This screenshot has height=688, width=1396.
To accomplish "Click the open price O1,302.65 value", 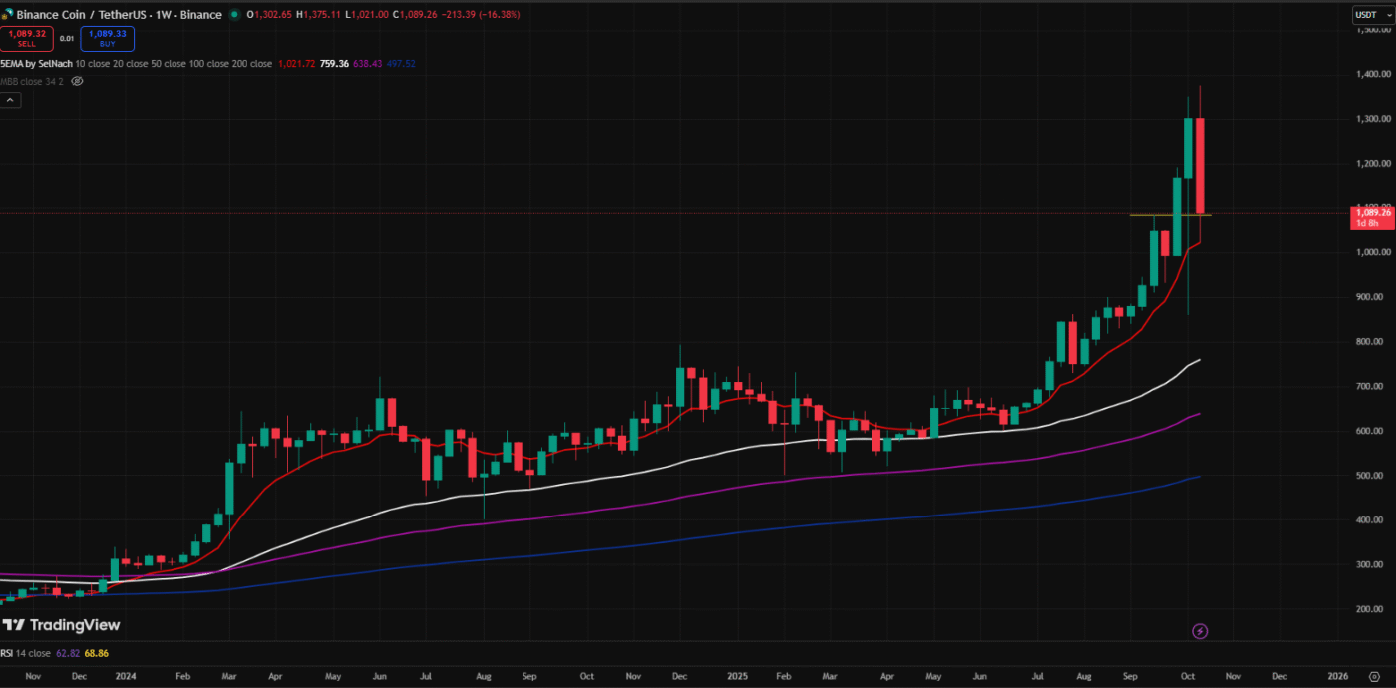I will tap(270, 15).
